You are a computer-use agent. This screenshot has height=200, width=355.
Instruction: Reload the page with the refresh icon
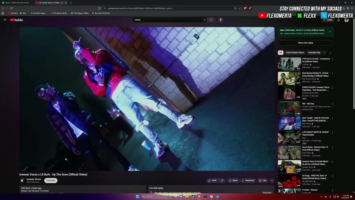point(11,8)
